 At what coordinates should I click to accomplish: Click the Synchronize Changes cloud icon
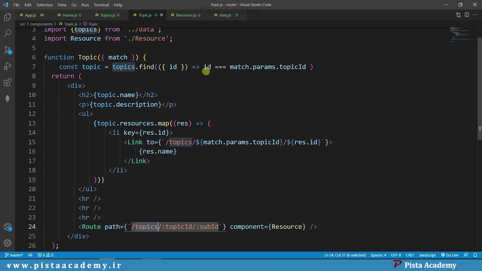30,255
